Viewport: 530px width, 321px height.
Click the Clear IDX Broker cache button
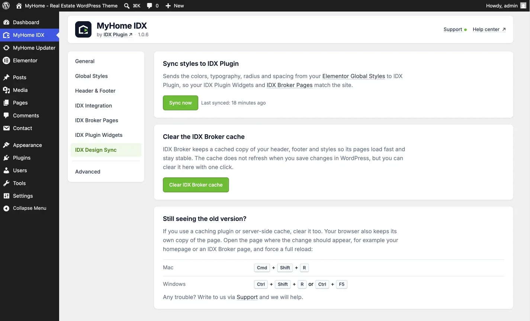point(196,185)
